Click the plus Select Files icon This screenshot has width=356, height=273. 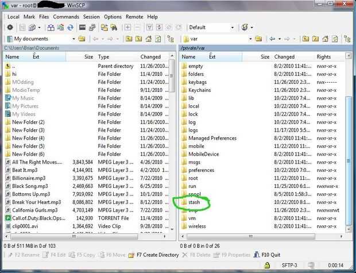point(127,28)
